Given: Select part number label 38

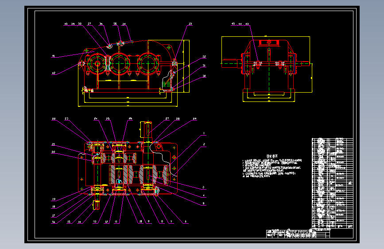Looking at the screenshot, I should pyautogui.click(x=80, y=24).
